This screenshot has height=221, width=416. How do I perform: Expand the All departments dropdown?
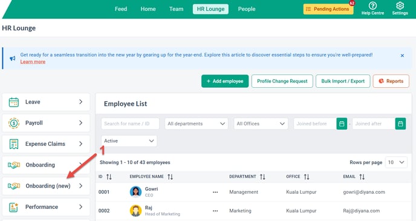point(197,124)
